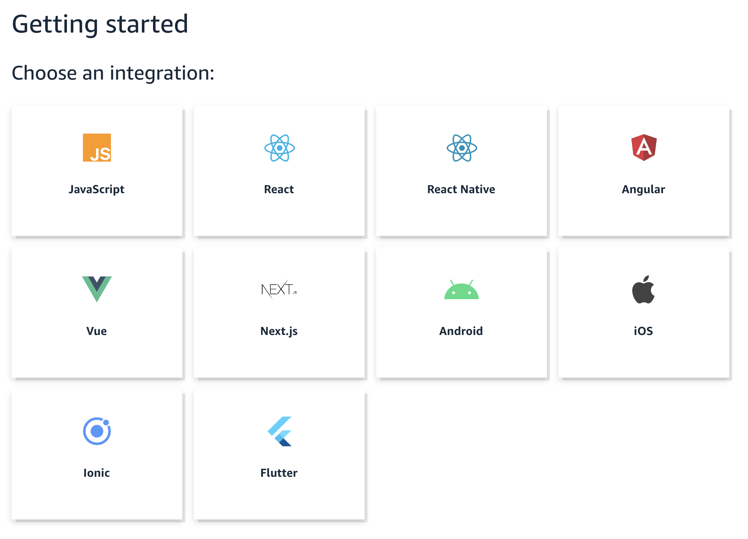Screen dimensions: 748x539
Task: Choose the Flutter text label
Action: point(279,473)
